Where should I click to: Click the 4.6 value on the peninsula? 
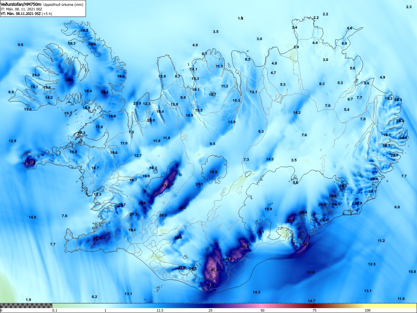350,28
